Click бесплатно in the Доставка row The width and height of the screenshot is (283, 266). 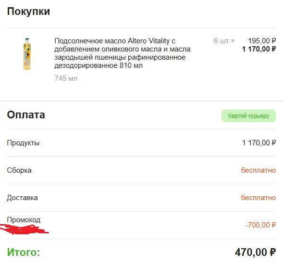point(258,198)
